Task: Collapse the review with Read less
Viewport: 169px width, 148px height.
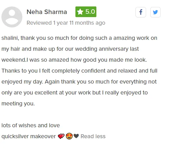Action: tap(93, 137)
